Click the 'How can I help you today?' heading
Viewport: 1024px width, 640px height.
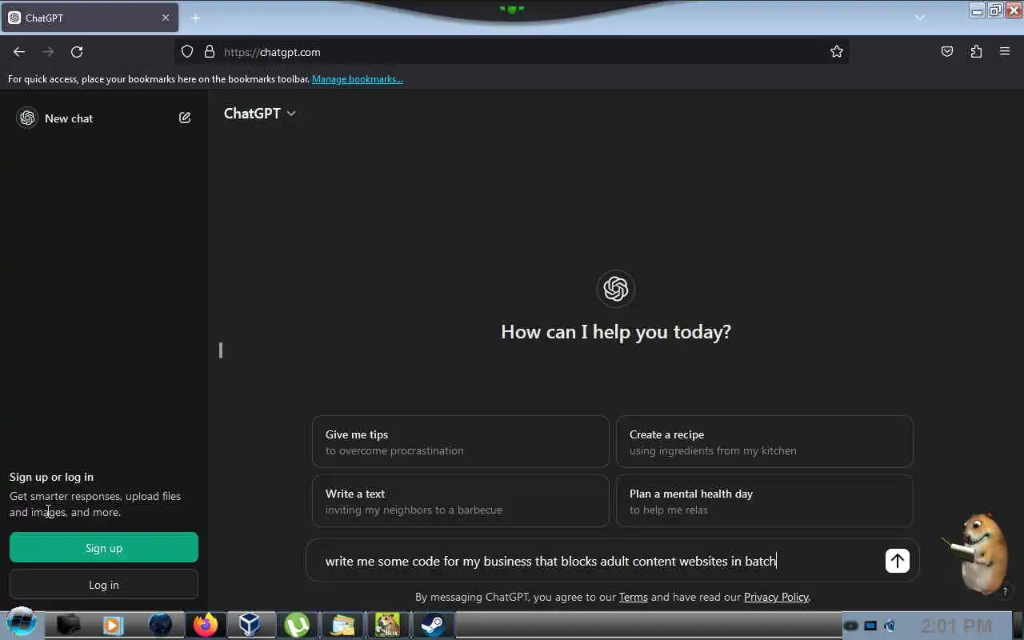coord(616,332)
